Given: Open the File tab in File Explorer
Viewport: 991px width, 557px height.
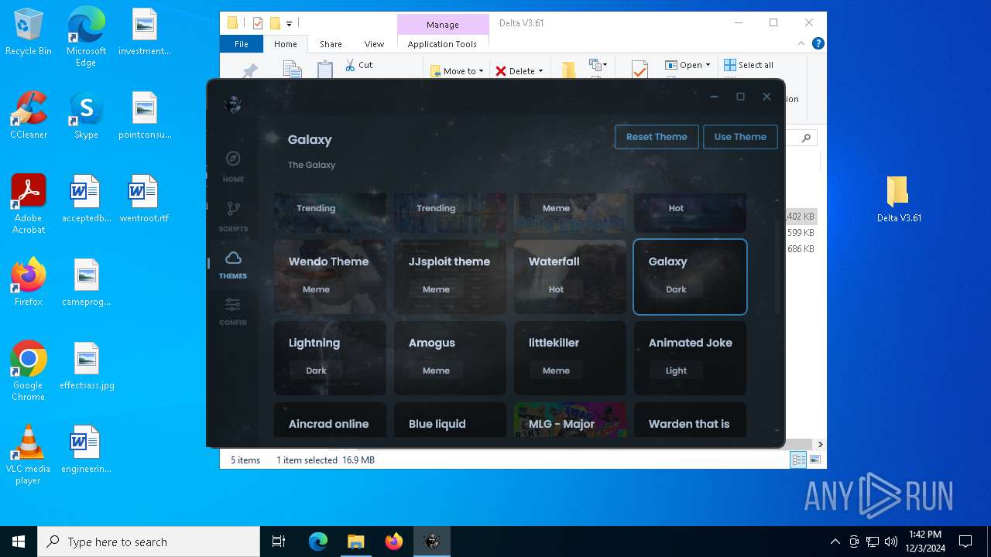Looking at the screenshot, I should [x=242, y=44].
